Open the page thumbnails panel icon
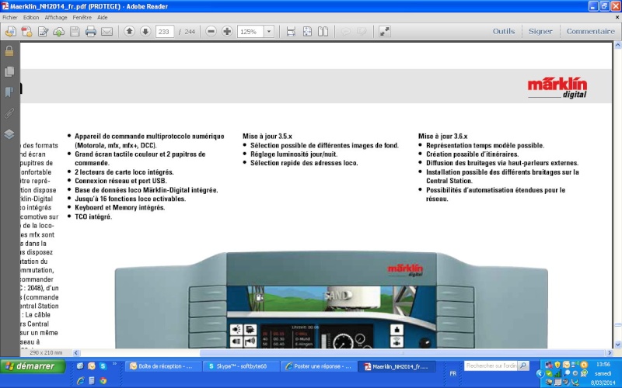The height and width of the screenshot is (388, 622). pos(9,71)
